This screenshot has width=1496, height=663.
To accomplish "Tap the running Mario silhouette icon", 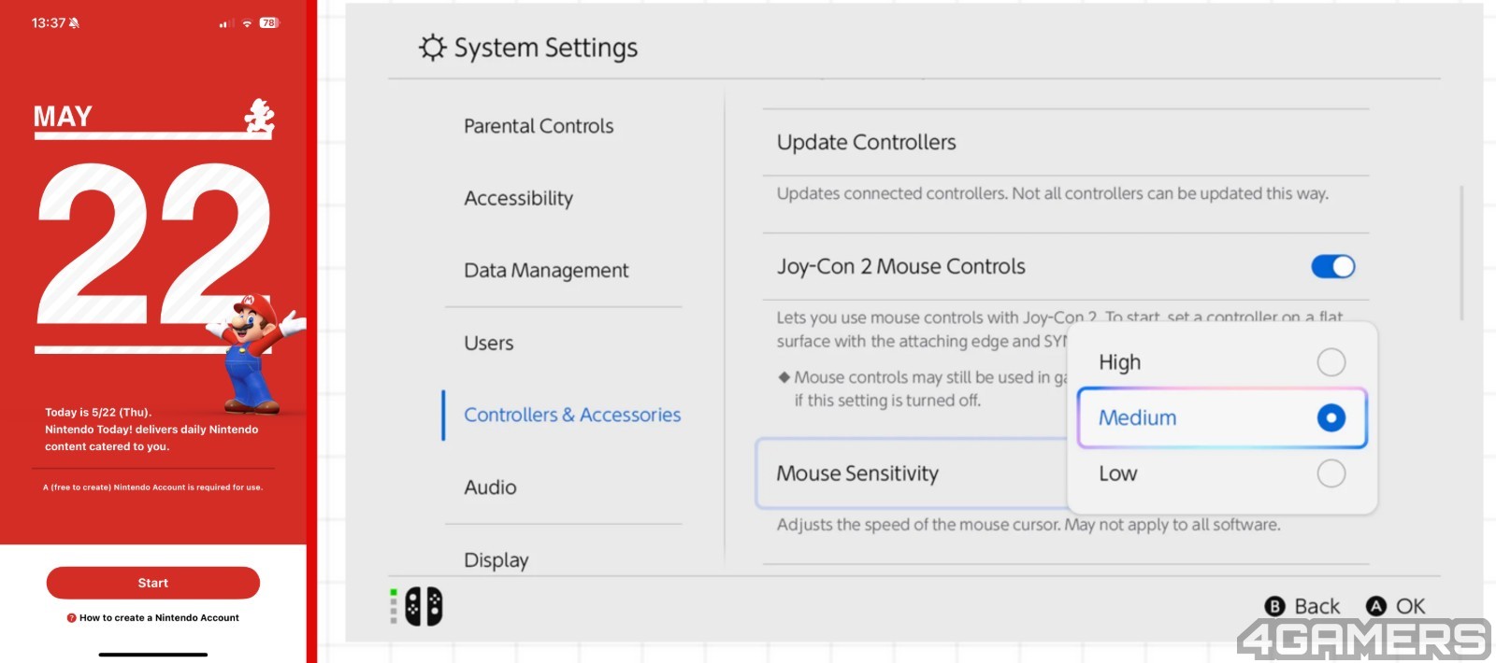I will pos(259,118).
